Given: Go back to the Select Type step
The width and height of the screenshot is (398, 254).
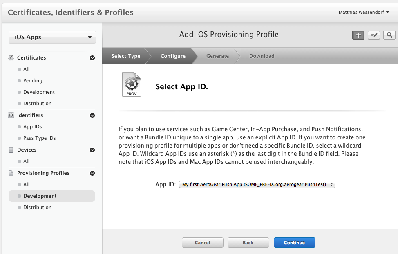Looking at the screenshot, I should (125, 56).
